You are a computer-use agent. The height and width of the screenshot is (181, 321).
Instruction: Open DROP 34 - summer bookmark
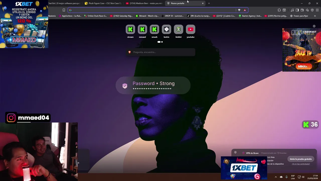point(173,16)
